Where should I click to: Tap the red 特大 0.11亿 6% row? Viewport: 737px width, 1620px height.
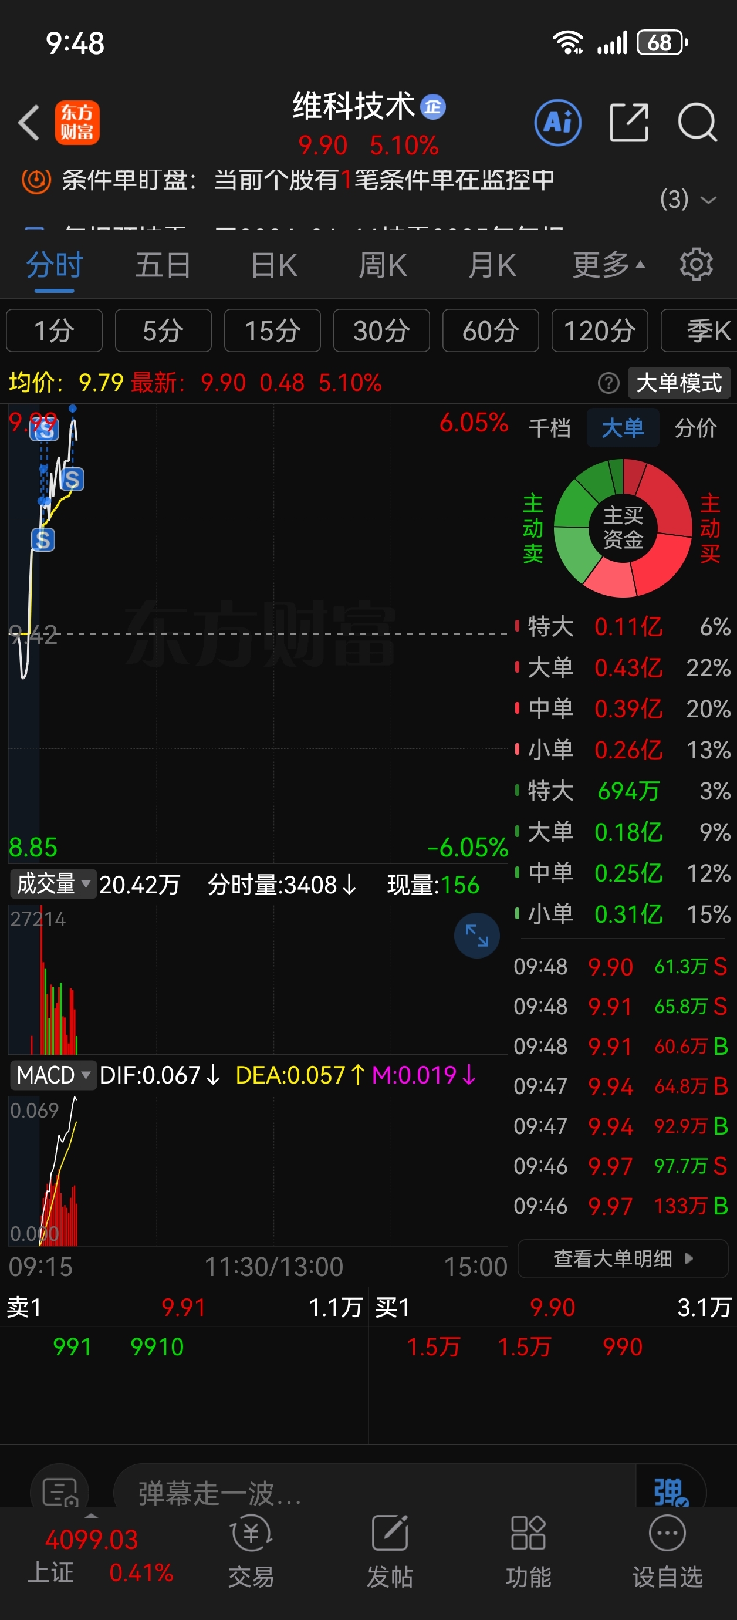pyautogui.click(x=623, y=626)
